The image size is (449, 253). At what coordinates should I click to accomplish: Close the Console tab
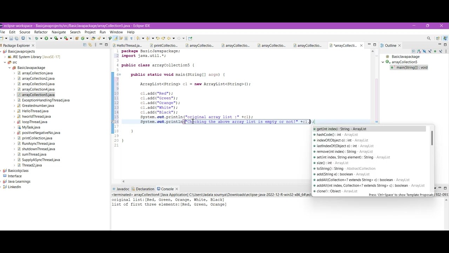177,189
